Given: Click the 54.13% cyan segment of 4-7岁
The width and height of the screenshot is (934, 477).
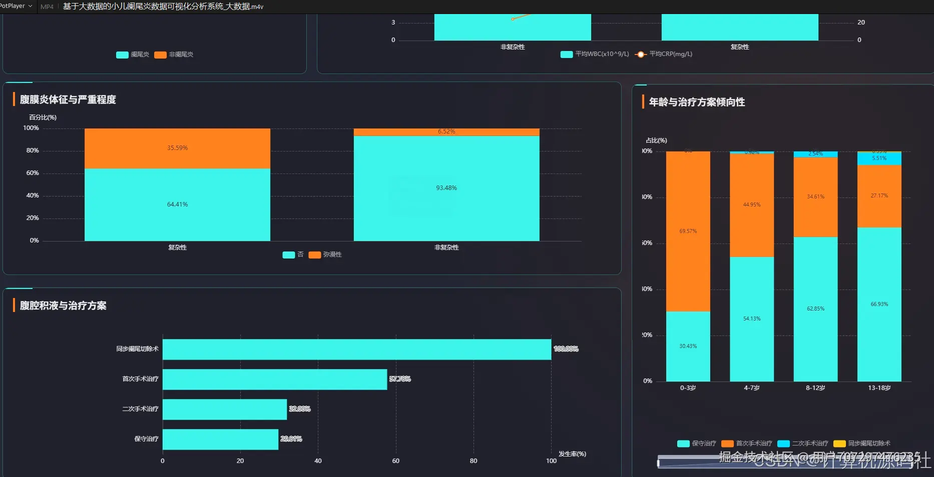Looking at the screenshot, I should click(x=752, y=319).
